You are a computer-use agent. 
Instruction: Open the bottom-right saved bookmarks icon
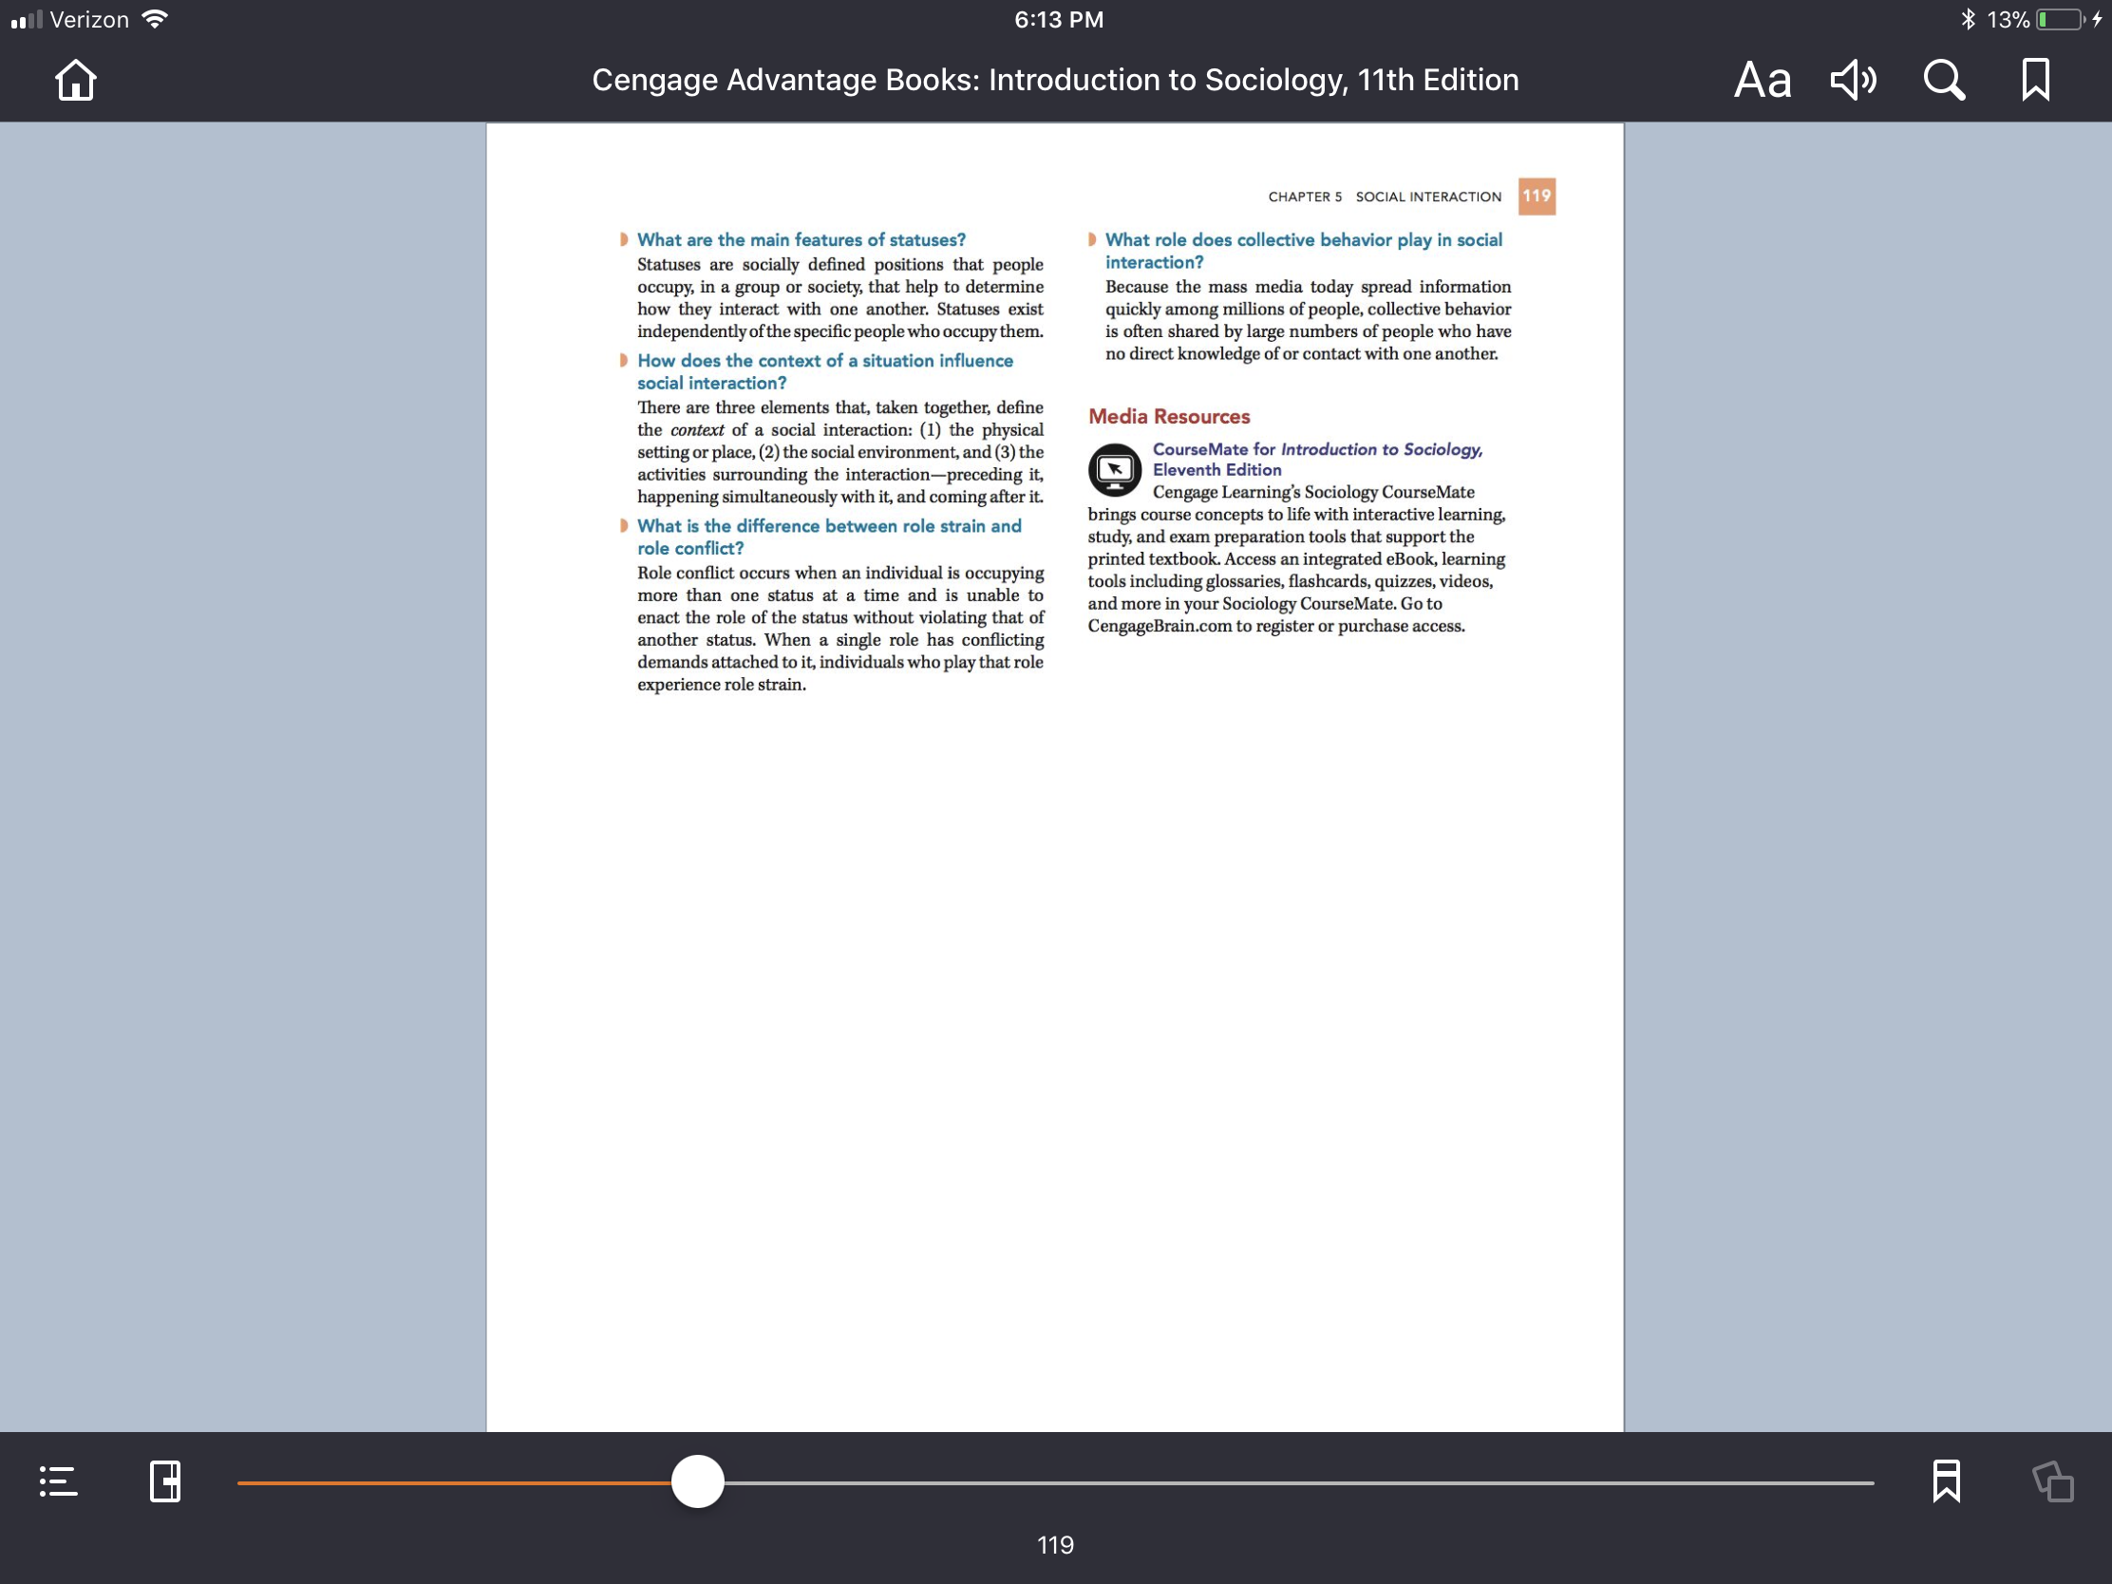(x=1946, y=1481)
